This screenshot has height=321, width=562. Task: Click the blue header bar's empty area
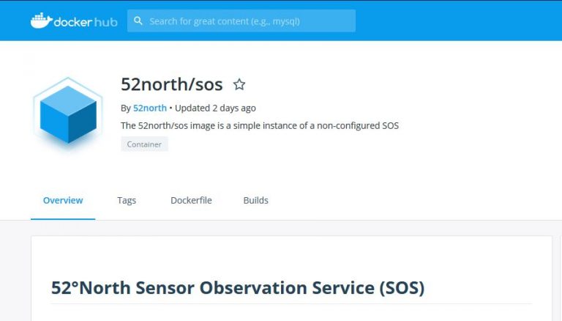coord(454,21)
